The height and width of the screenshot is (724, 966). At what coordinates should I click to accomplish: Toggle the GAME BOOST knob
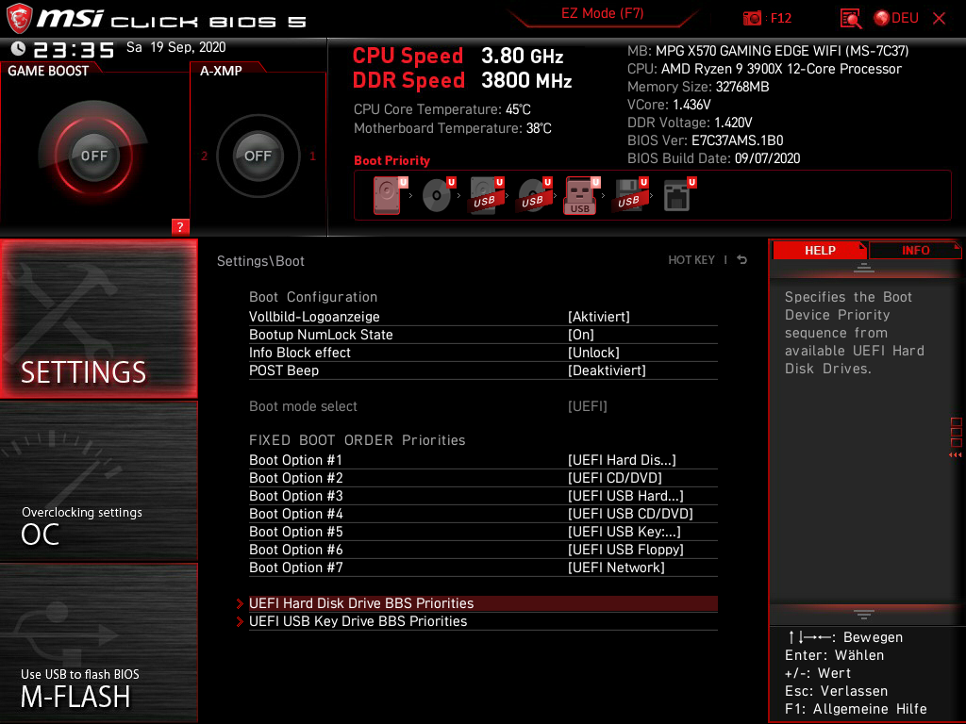coord(94,156)
